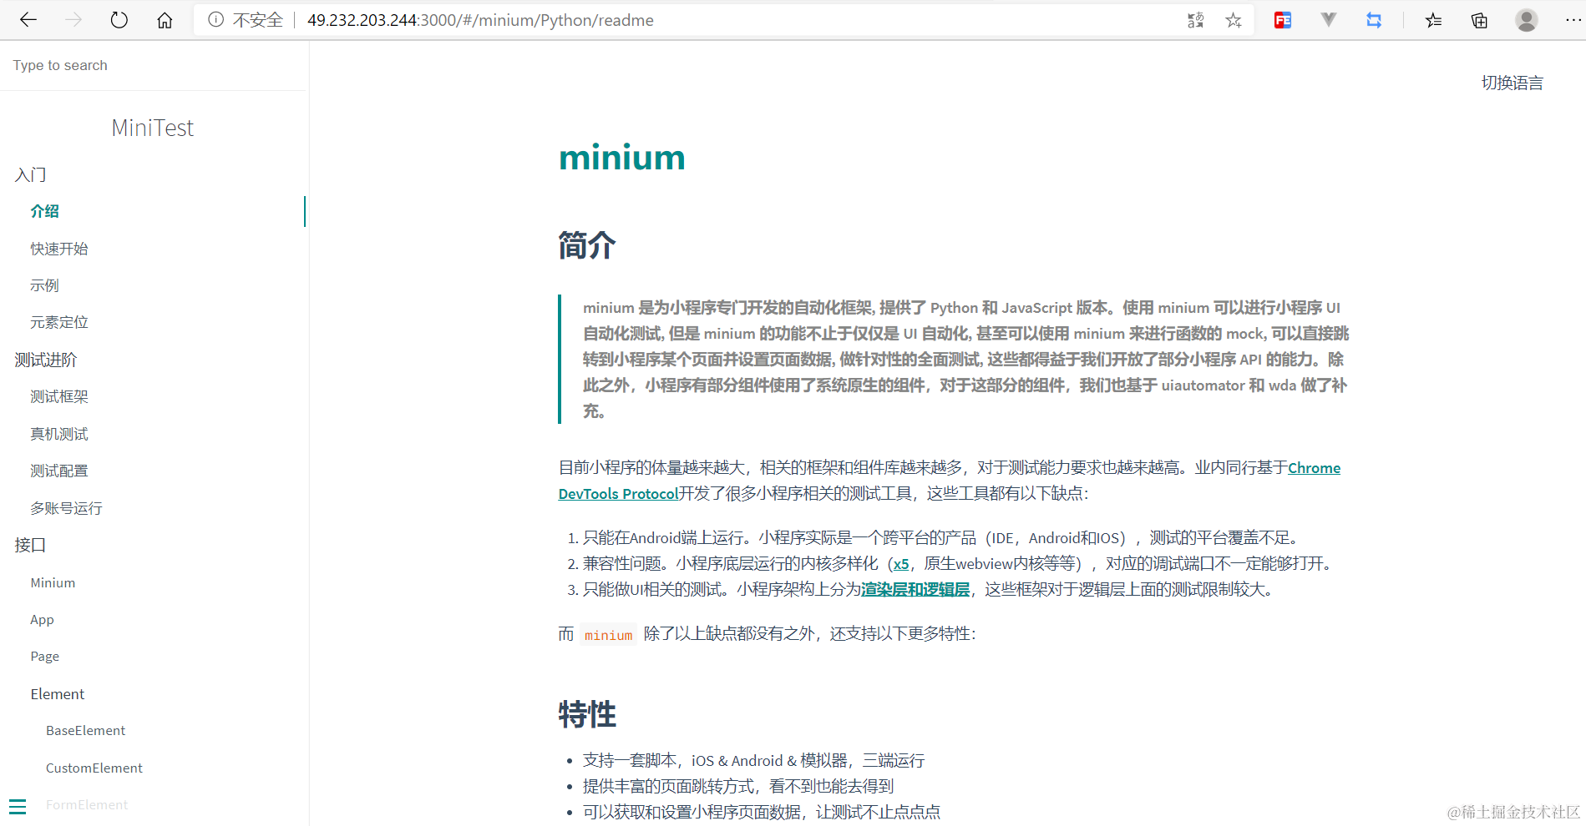Click the inline minium code snippet

coord(608,635)
